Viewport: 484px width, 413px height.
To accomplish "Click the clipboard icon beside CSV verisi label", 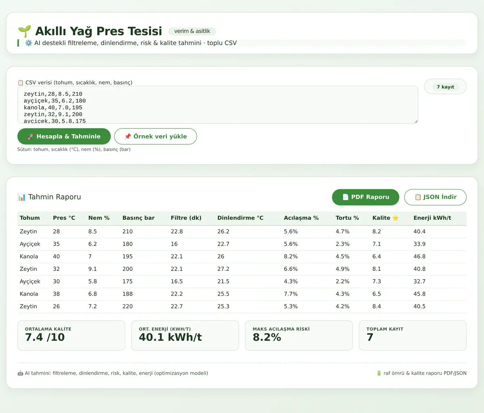I will [x=21, y=83].
